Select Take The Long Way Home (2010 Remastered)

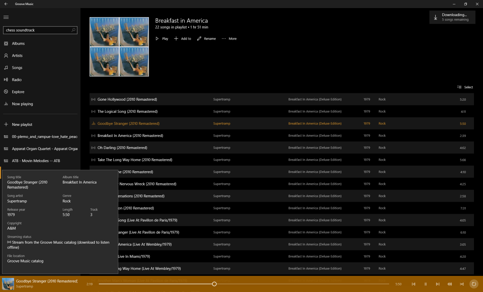281,160
